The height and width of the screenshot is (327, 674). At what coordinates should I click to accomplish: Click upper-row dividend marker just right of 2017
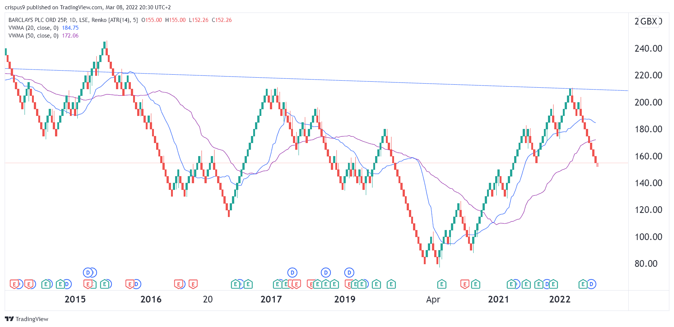(293, 273)
